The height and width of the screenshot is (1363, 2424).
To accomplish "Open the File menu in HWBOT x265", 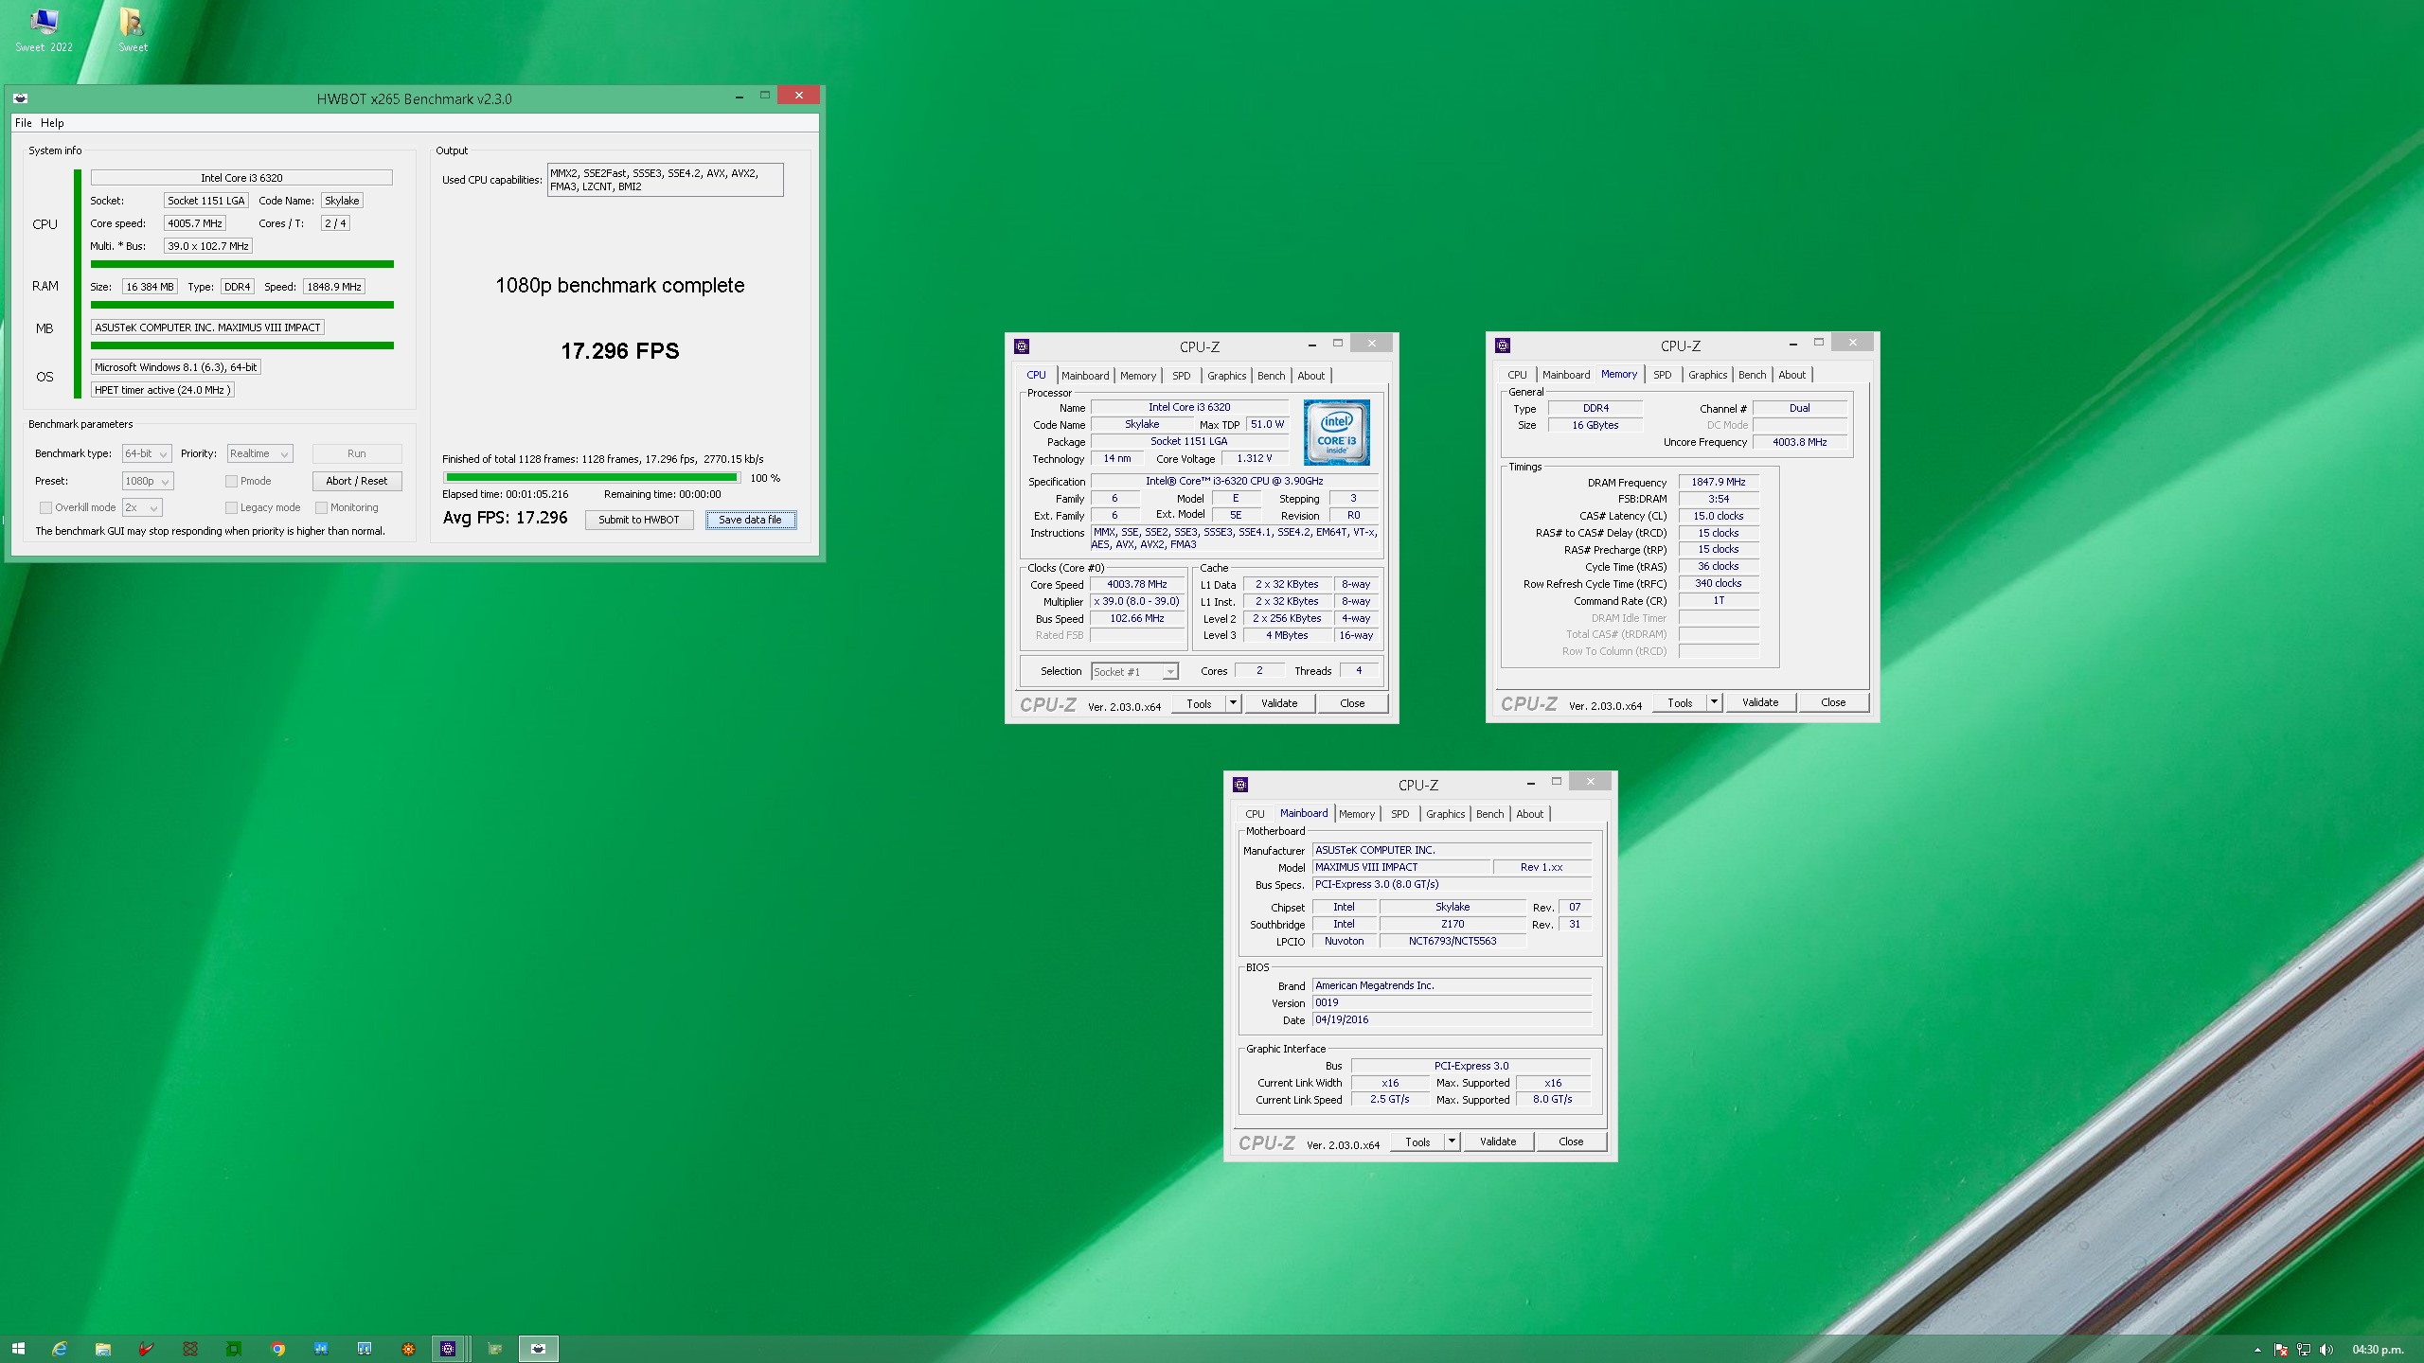I will 24,123.
